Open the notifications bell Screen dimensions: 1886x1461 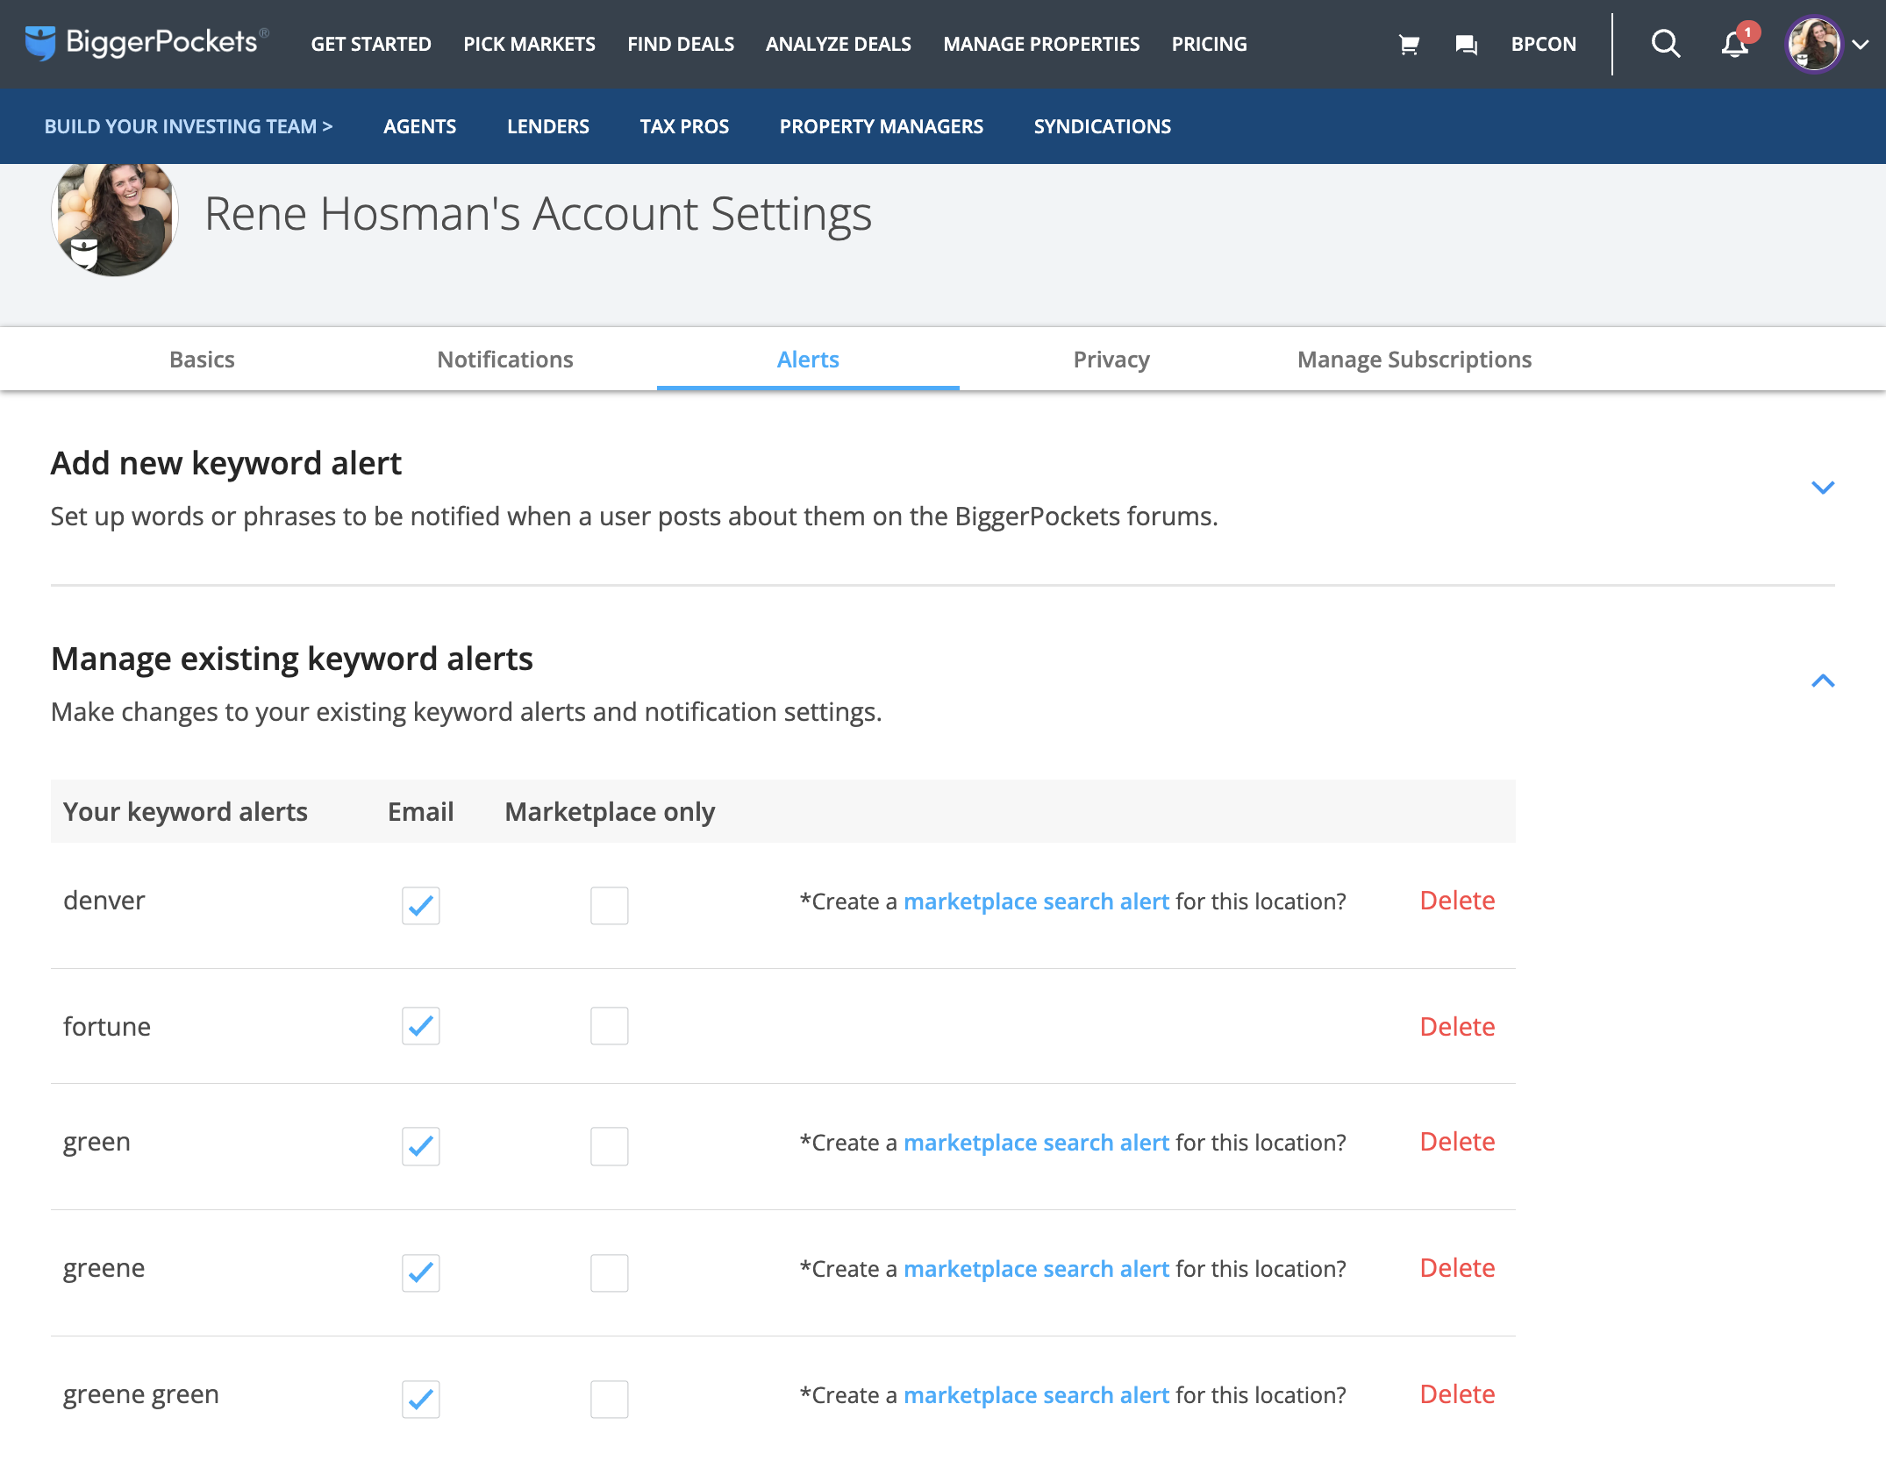click(1735, 44)
